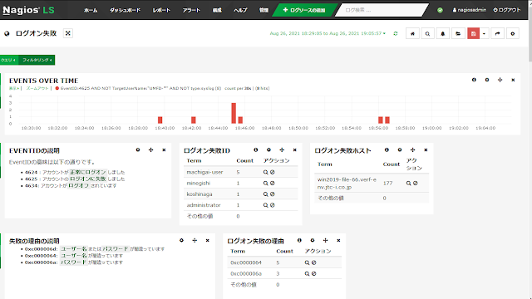Image resolution: width=532 pixels, height=299 pixels.
Task: Toggle fullscreen icon beside ログオン失敗 title
Action: 68,33
